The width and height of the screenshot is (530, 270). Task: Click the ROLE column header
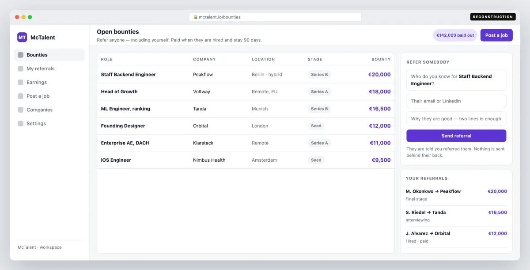click(107, 59)
